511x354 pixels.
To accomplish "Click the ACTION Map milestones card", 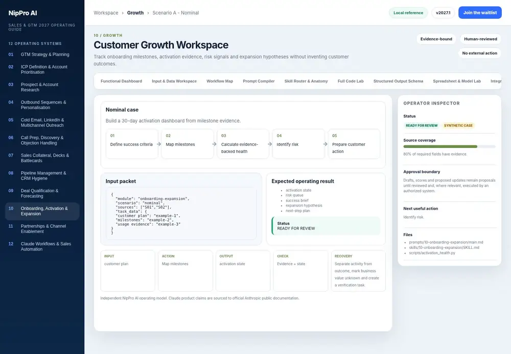I will pyautogui.click(x=185, y=271).
